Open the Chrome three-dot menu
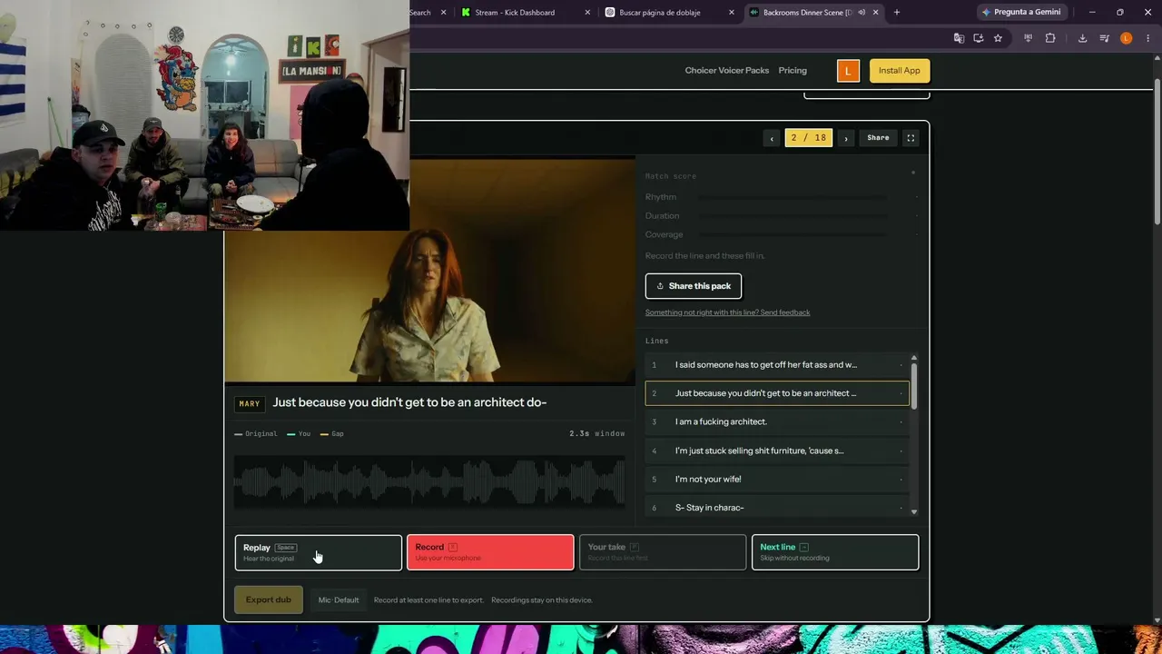Viewport: 1162px width, 654px height. tap(1147, 38)
